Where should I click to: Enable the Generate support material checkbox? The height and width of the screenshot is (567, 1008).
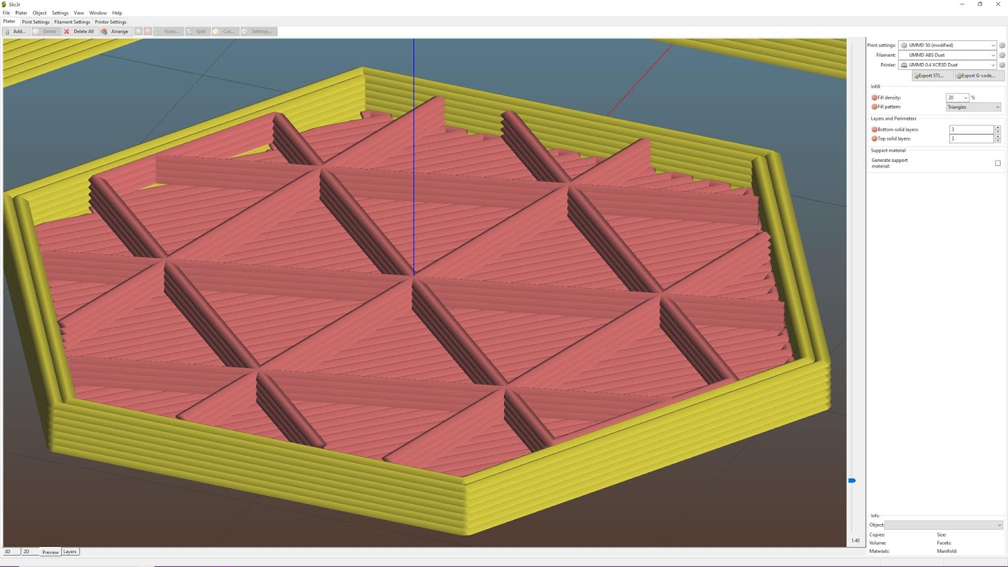tap(997, 163)
